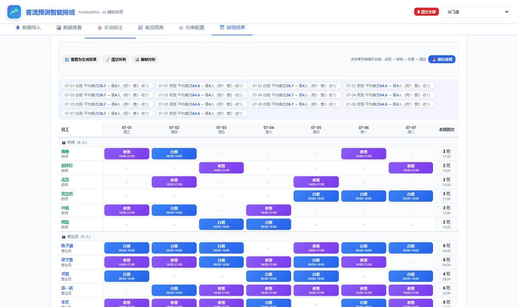This screenshot has width=517, height=307.
Task: Click 重置为生成结果 button
Action: pyautogui.click(x=81, y=59)
